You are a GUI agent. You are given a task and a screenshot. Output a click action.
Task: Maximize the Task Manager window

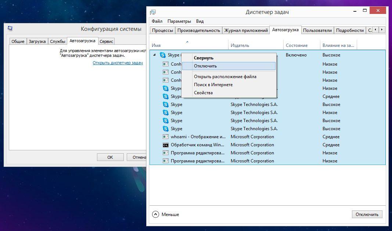point(365,11)
